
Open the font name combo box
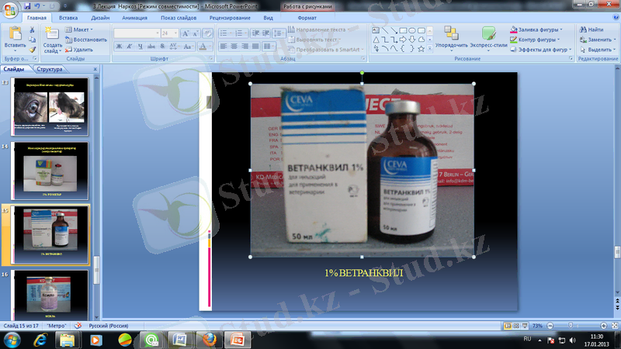(137, 33)
